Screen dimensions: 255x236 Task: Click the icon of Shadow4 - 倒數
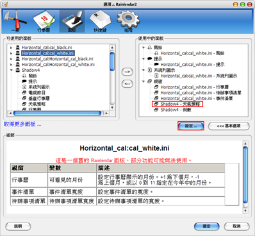coord(156,110)
